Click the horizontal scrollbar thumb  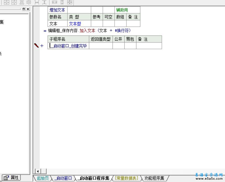[44, 171]
